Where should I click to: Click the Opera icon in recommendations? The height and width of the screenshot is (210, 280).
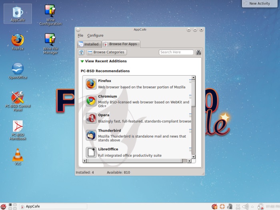91,118
